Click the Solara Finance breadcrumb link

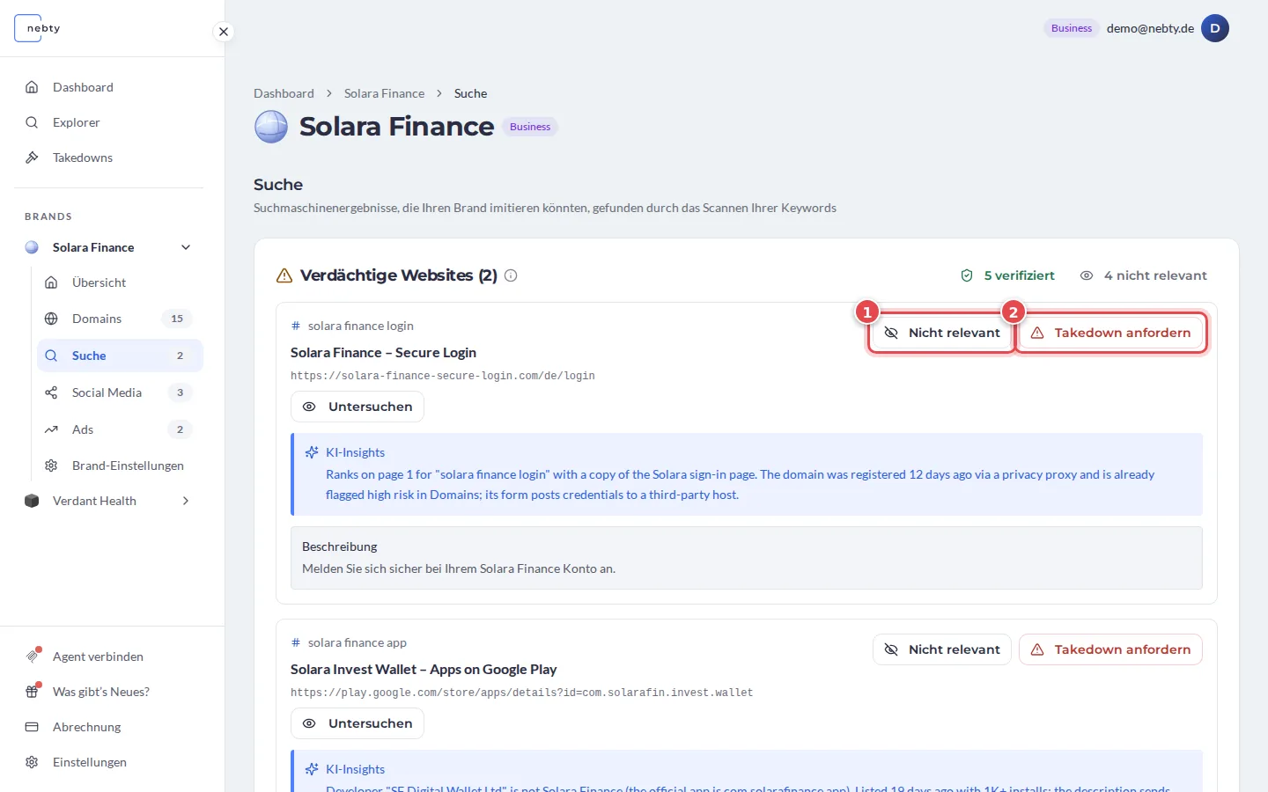(384, 93)
